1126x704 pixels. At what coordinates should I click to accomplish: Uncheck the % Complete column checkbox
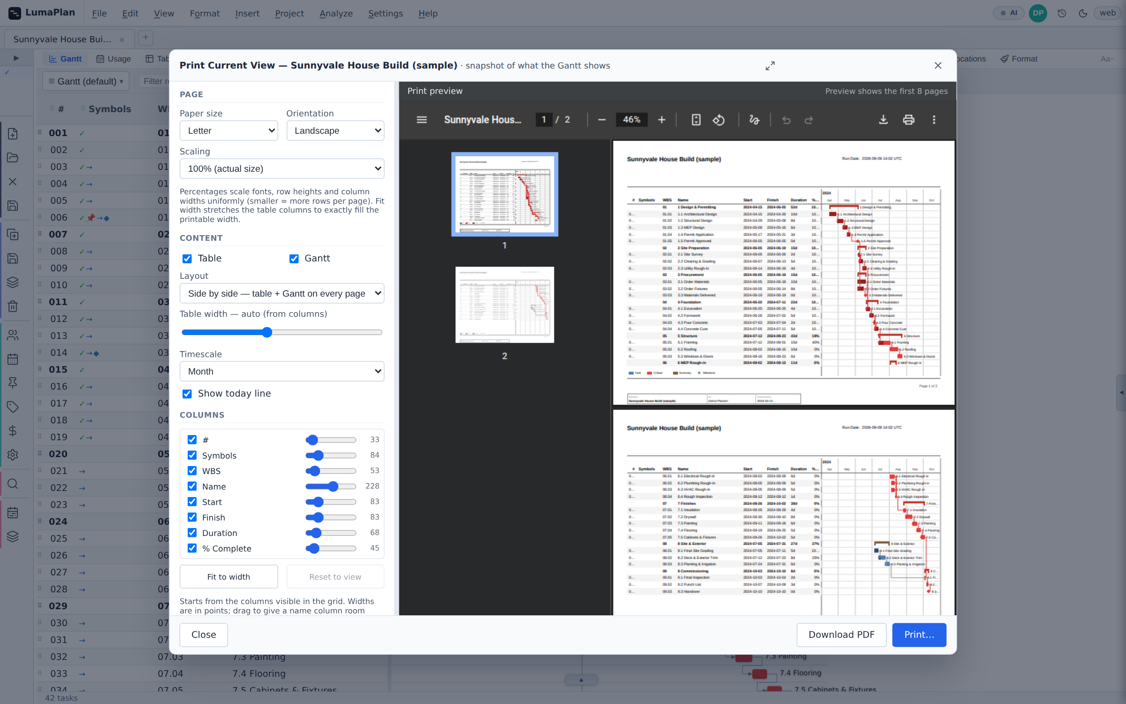192,548
